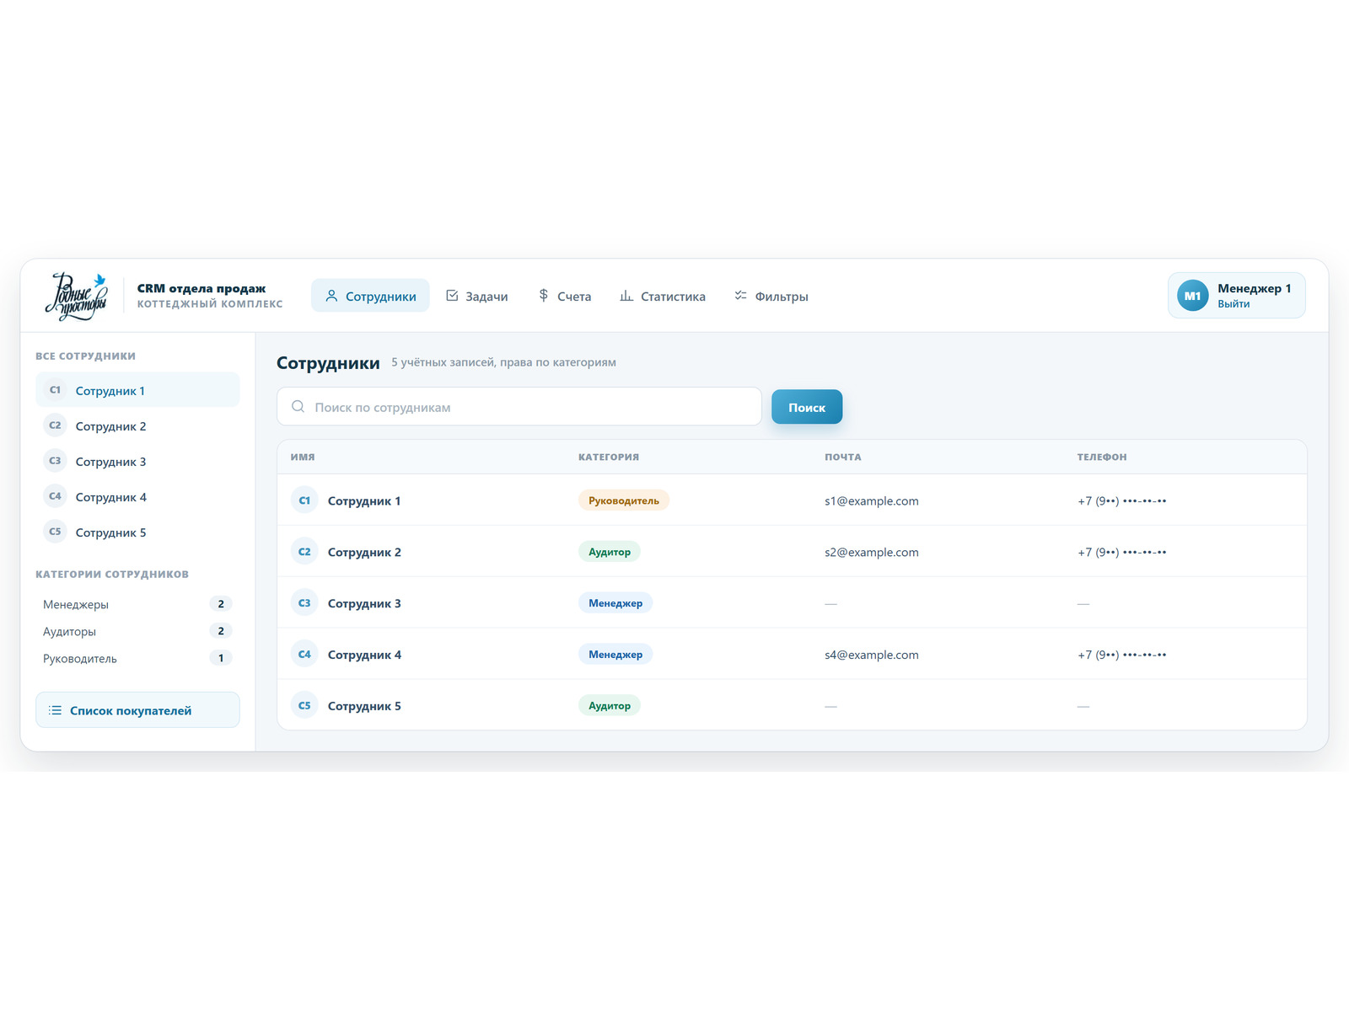
Task: Click the Сотрудник 5 name in table
Action: click(x=364, y=706)
